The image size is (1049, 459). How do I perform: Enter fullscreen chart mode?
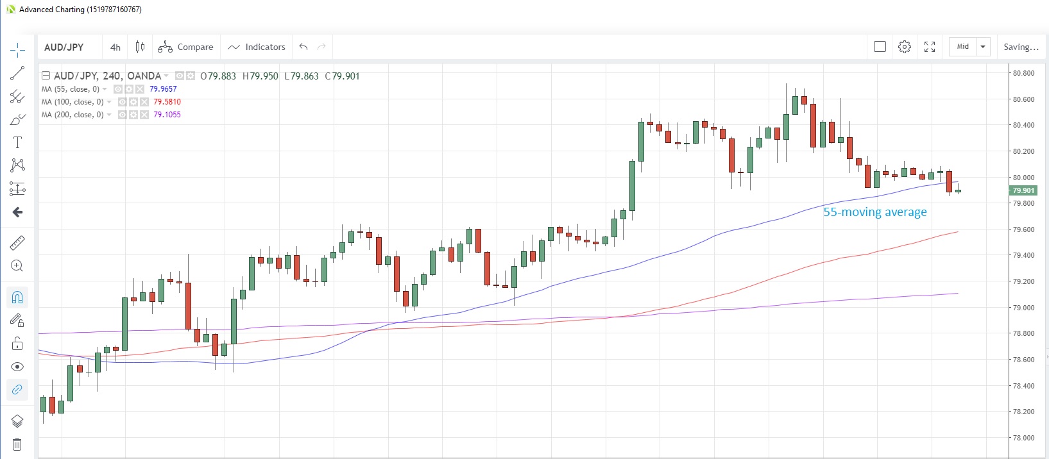point(930,47)
